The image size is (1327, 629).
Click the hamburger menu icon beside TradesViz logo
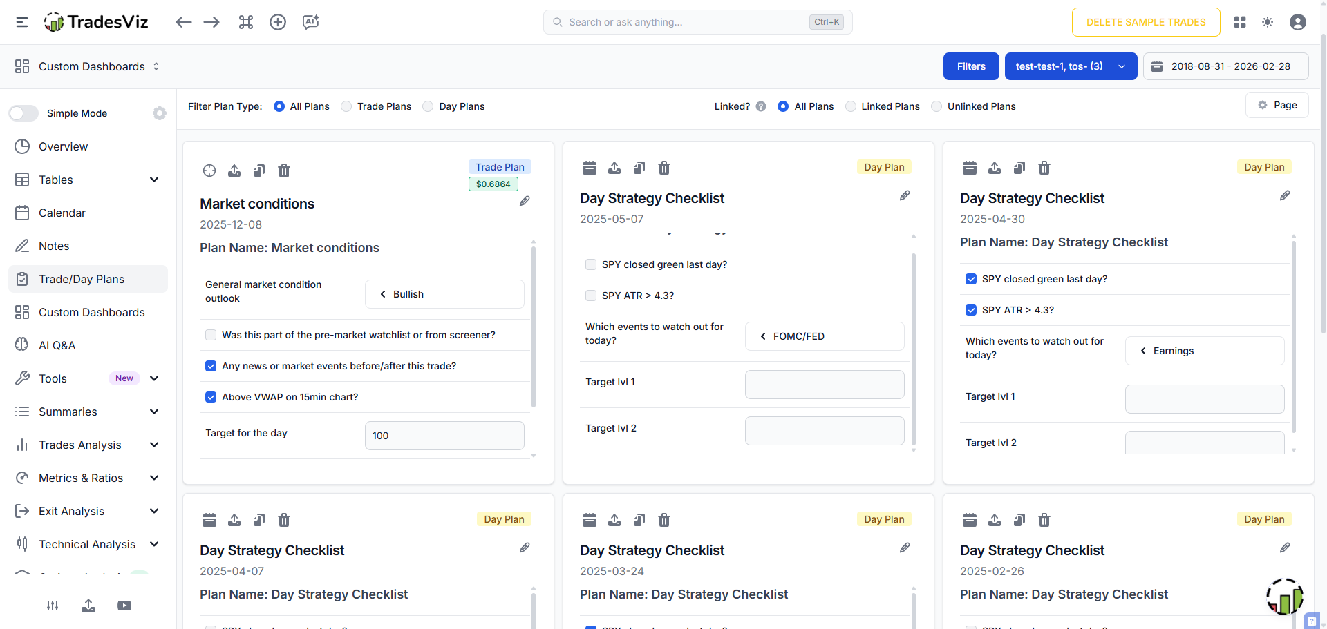(x=22, y=22)
